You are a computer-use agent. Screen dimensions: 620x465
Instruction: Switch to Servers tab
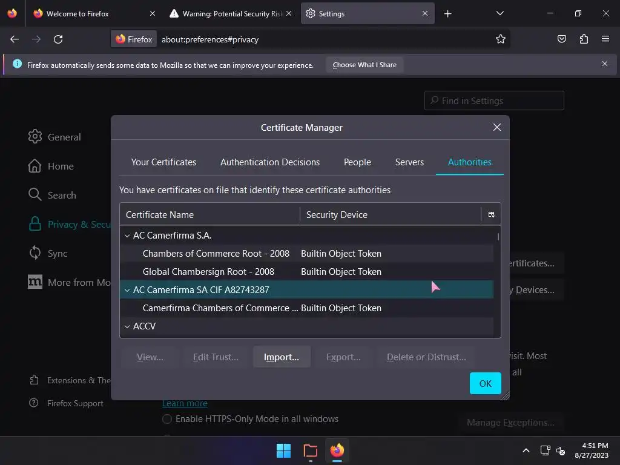[x=409, y=162]
